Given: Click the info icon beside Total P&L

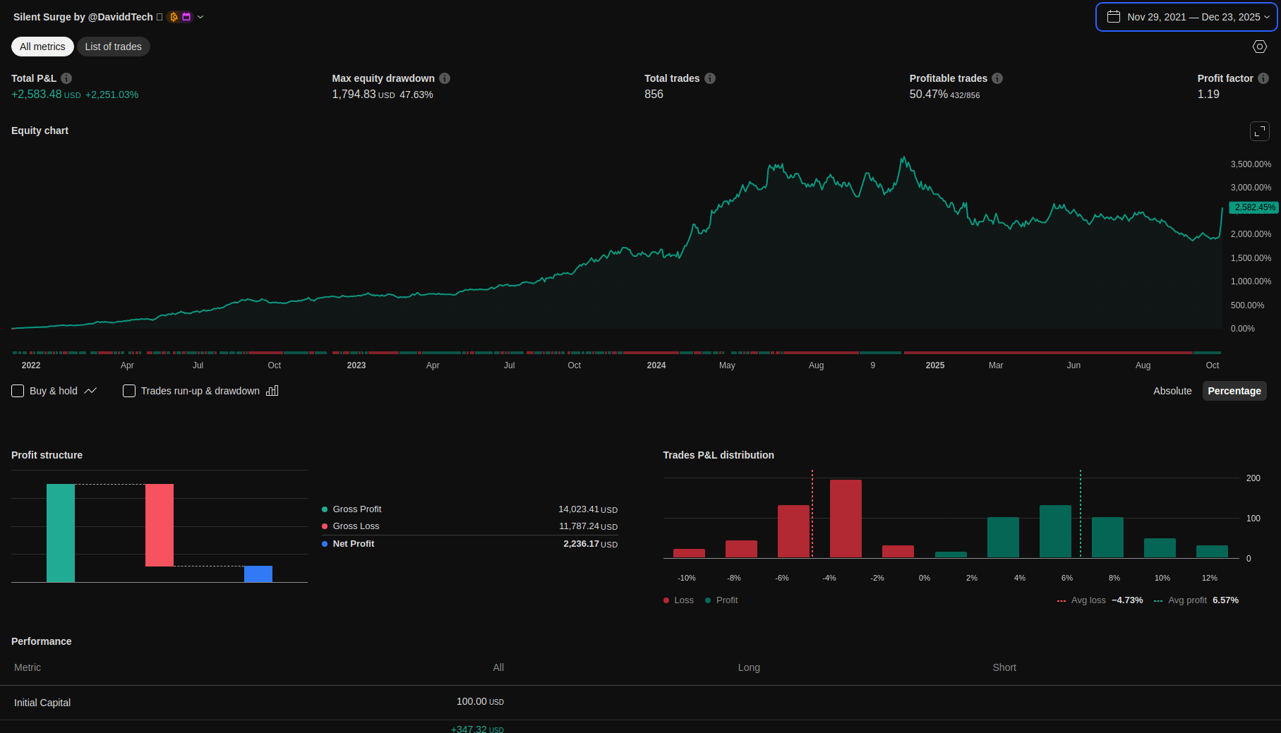Looking at the screenshot, I should coord(66,78).
